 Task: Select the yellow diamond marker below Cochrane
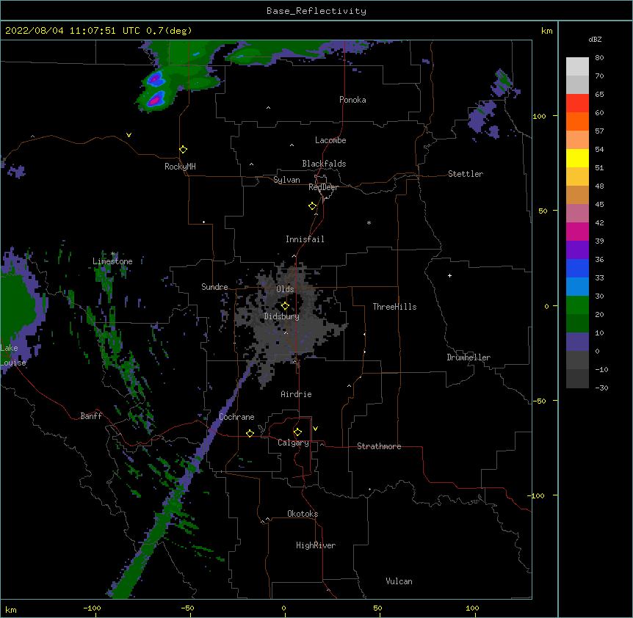point(250,433)
